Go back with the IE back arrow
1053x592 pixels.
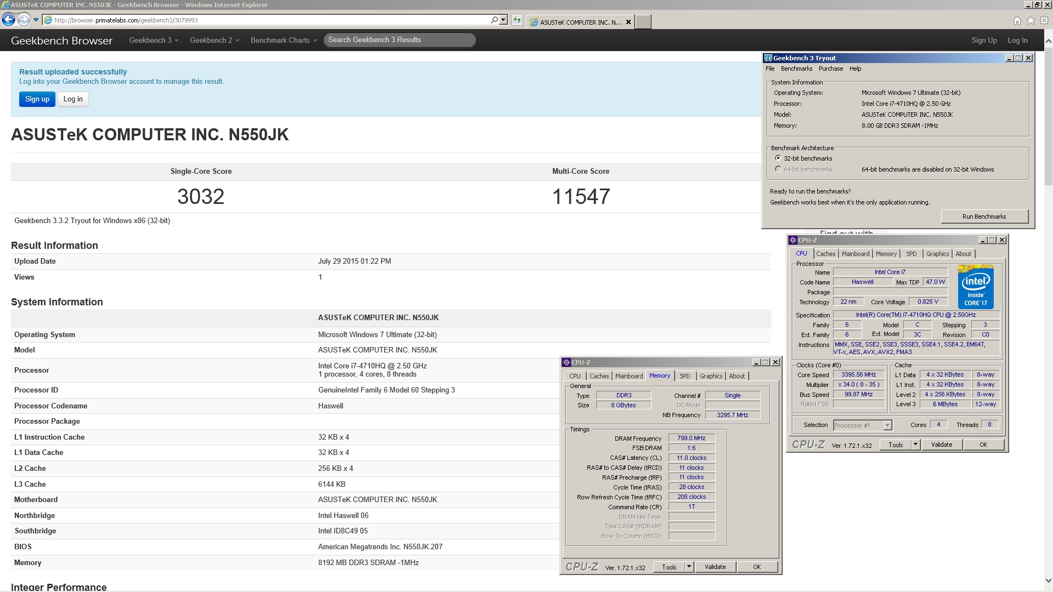[x=8, y=20]
